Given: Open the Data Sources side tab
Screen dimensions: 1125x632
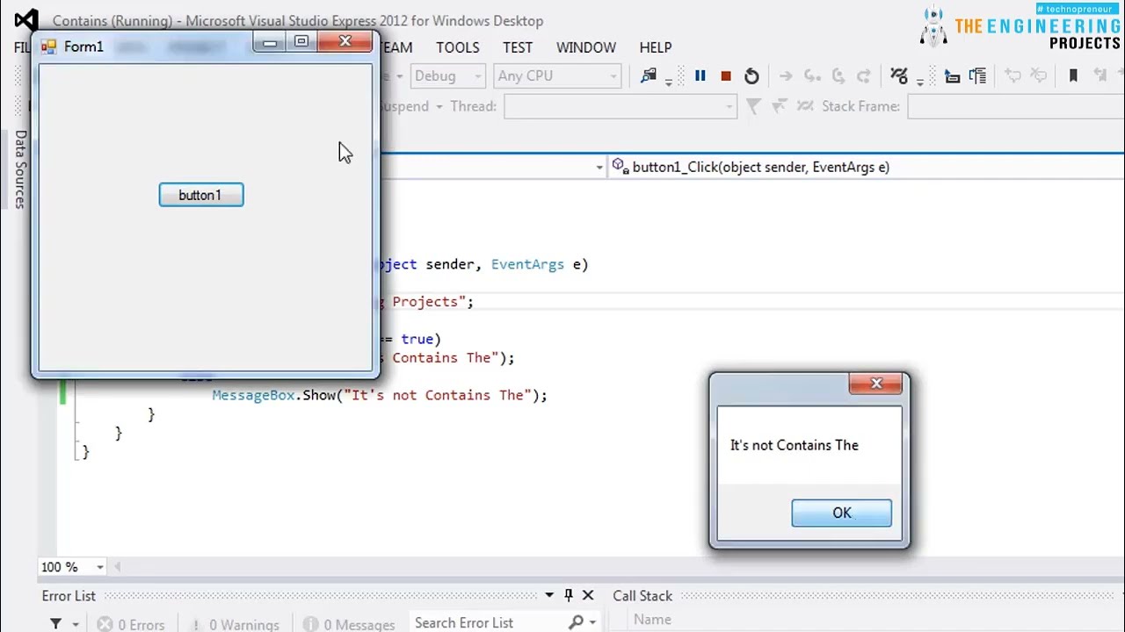Looking at the screenshot, I should pos(20,169).
